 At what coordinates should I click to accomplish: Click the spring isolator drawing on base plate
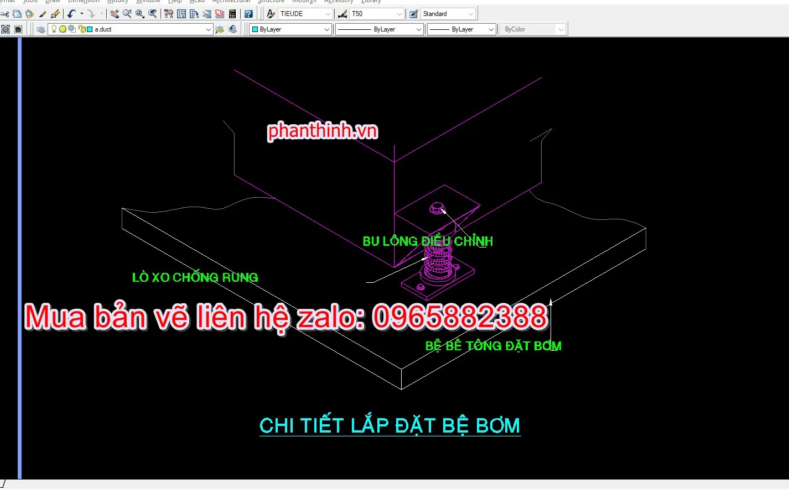click(438, 260)
